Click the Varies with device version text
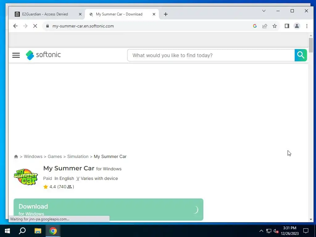 coord(99,179)
